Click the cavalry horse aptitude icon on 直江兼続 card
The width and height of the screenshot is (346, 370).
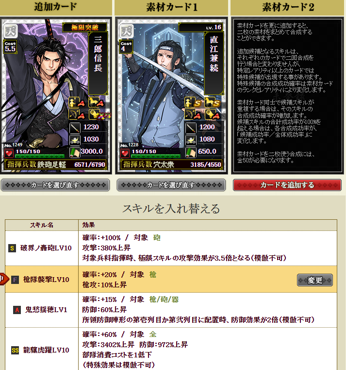pos(213,103)
